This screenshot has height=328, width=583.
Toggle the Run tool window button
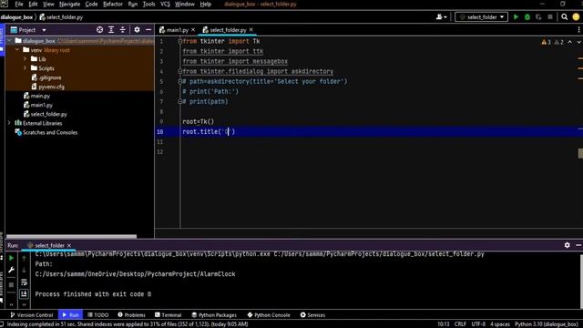point(70,314)
